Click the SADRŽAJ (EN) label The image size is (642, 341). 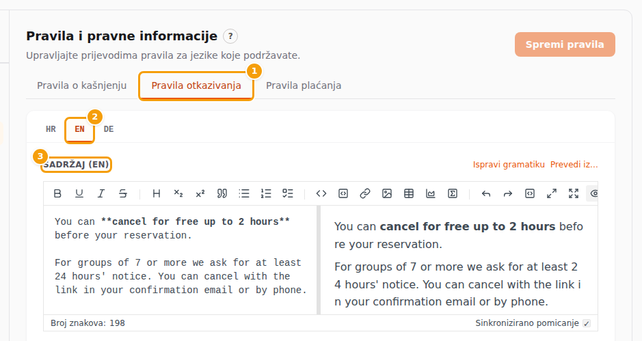coord(76,165)
